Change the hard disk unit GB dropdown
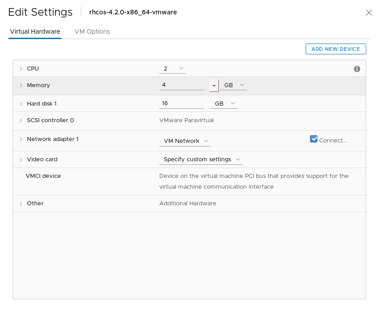This screenshot has width=377, height=323. 224,104
